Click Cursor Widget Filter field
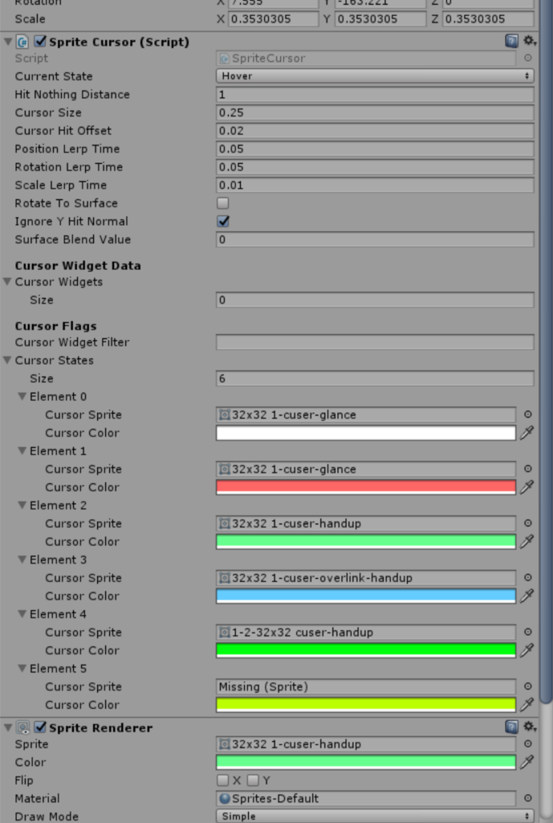 click(375, 342)
